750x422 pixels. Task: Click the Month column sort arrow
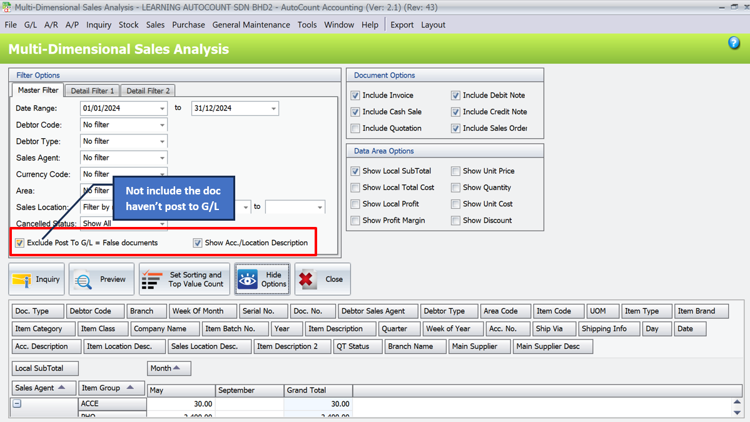point(177,368)
